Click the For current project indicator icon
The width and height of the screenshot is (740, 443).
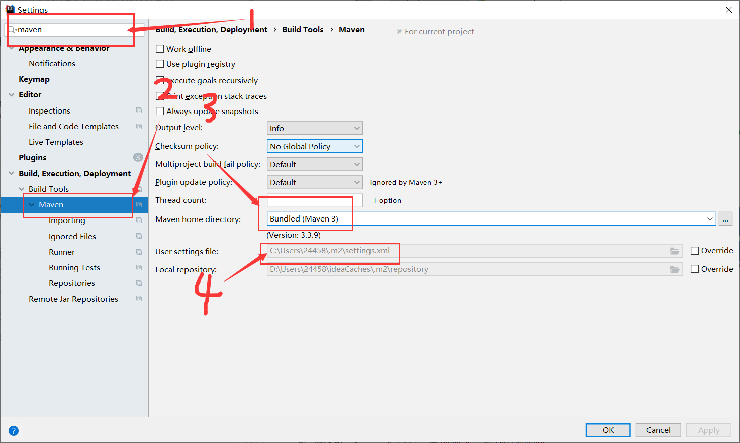click(x=399, y=31)
